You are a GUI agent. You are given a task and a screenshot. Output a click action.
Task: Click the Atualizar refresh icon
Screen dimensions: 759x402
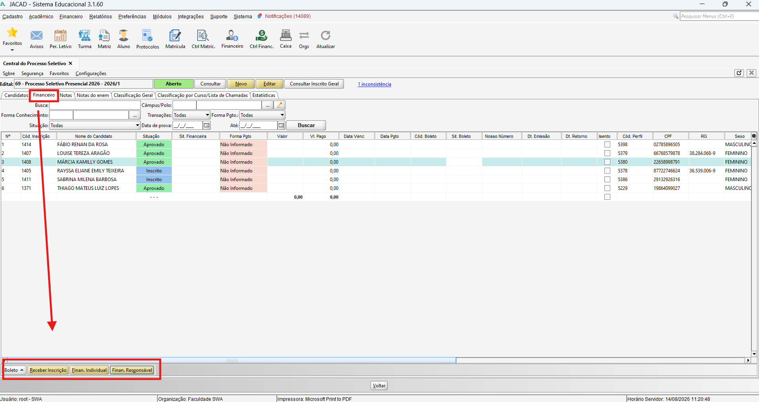point(326,35)
